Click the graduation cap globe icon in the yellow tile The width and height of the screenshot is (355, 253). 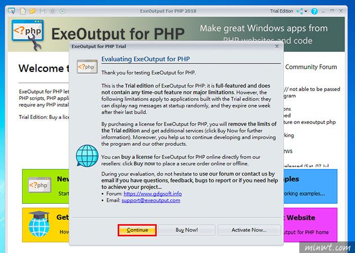point(39,224)
